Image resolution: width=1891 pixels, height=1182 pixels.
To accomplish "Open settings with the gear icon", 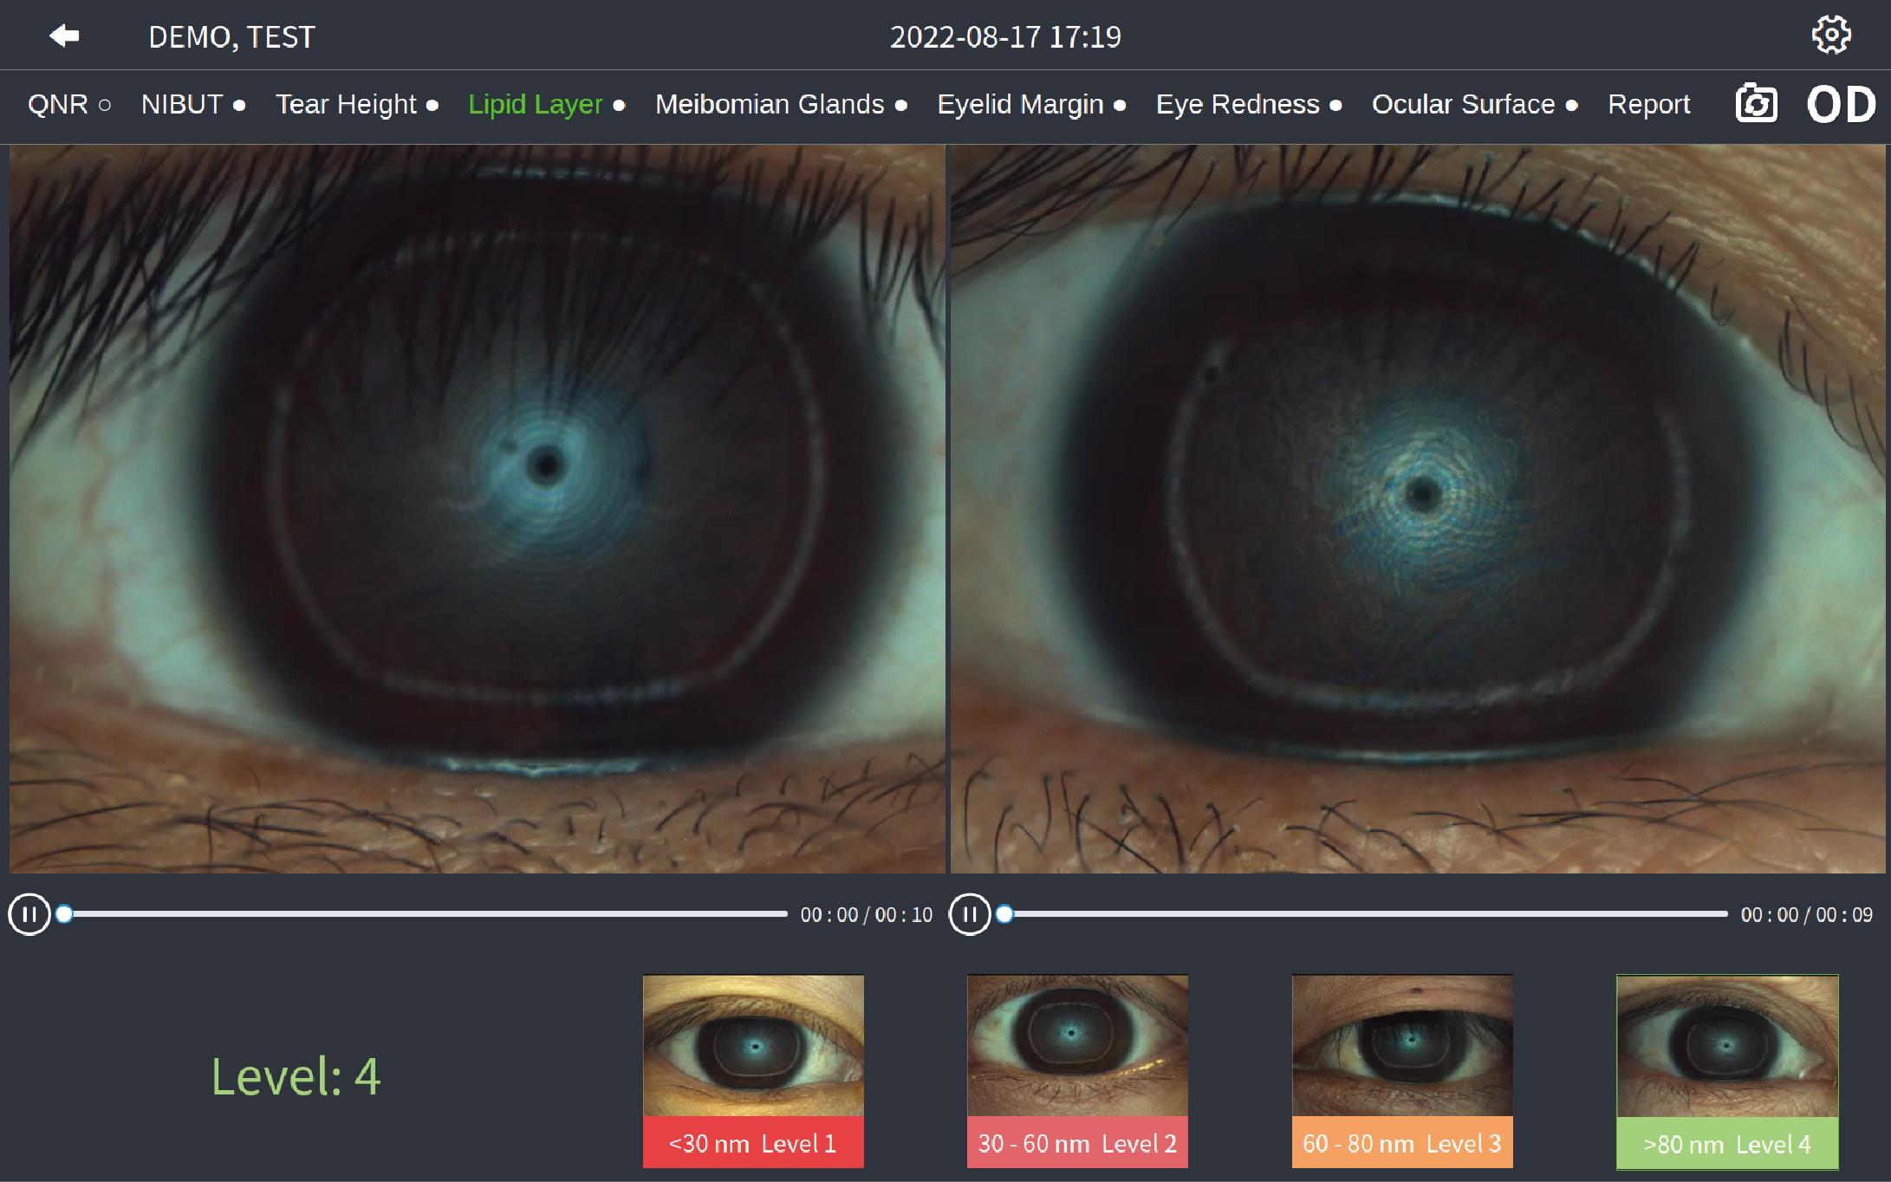I will [x=1831, y=36].
